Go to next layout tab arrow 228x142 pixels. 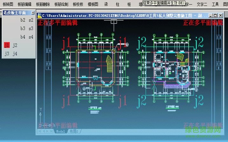[x=47, y=131]
